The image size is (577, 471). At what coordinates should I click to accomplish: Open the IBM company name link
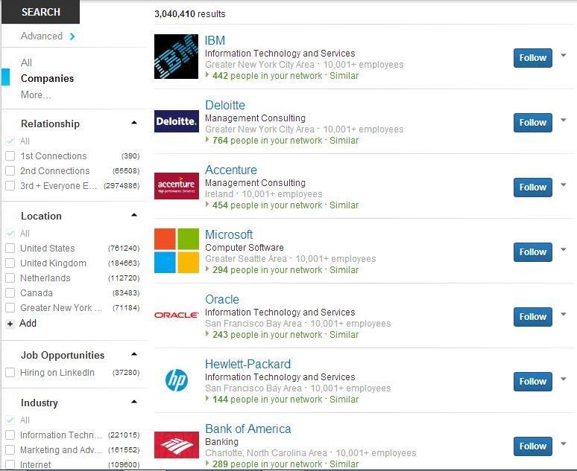tap(215, 40)
